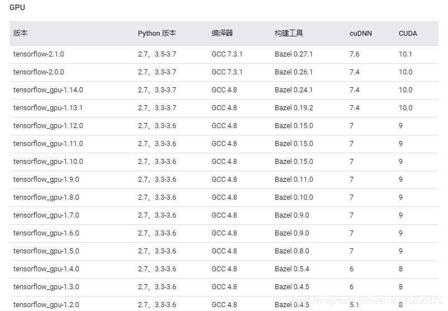Click the Bazel 0.27.1 cell
Screen dimensions: 448x311
(294, 54)
